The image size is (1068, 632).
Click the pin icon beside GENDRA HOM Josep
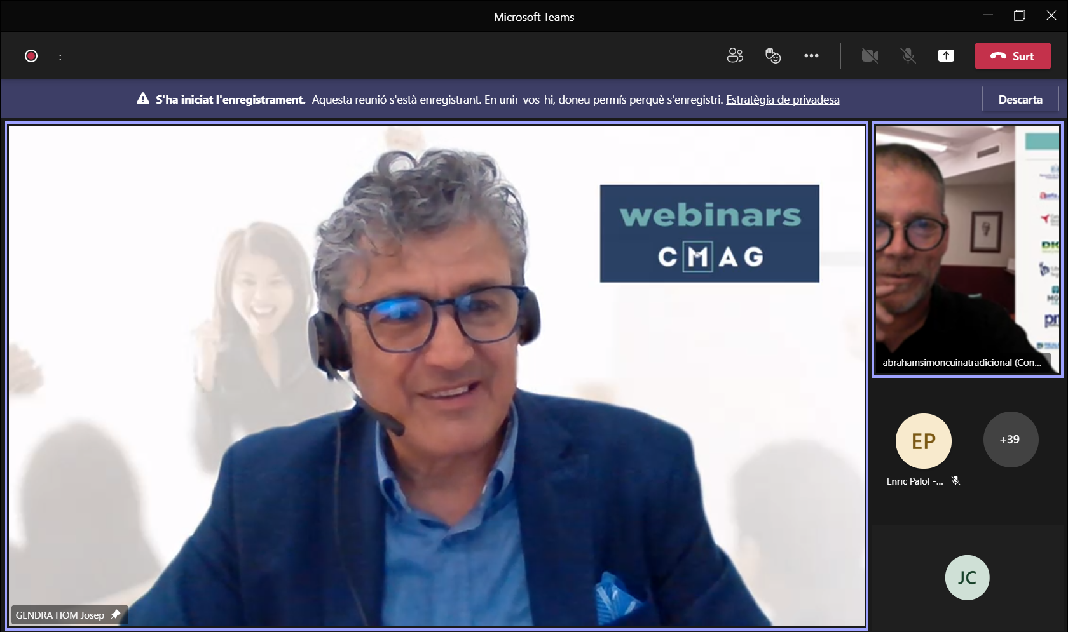pos(116,614)
